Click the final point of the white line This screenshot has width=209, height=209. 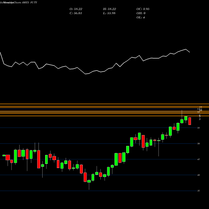tap(190, 52)
